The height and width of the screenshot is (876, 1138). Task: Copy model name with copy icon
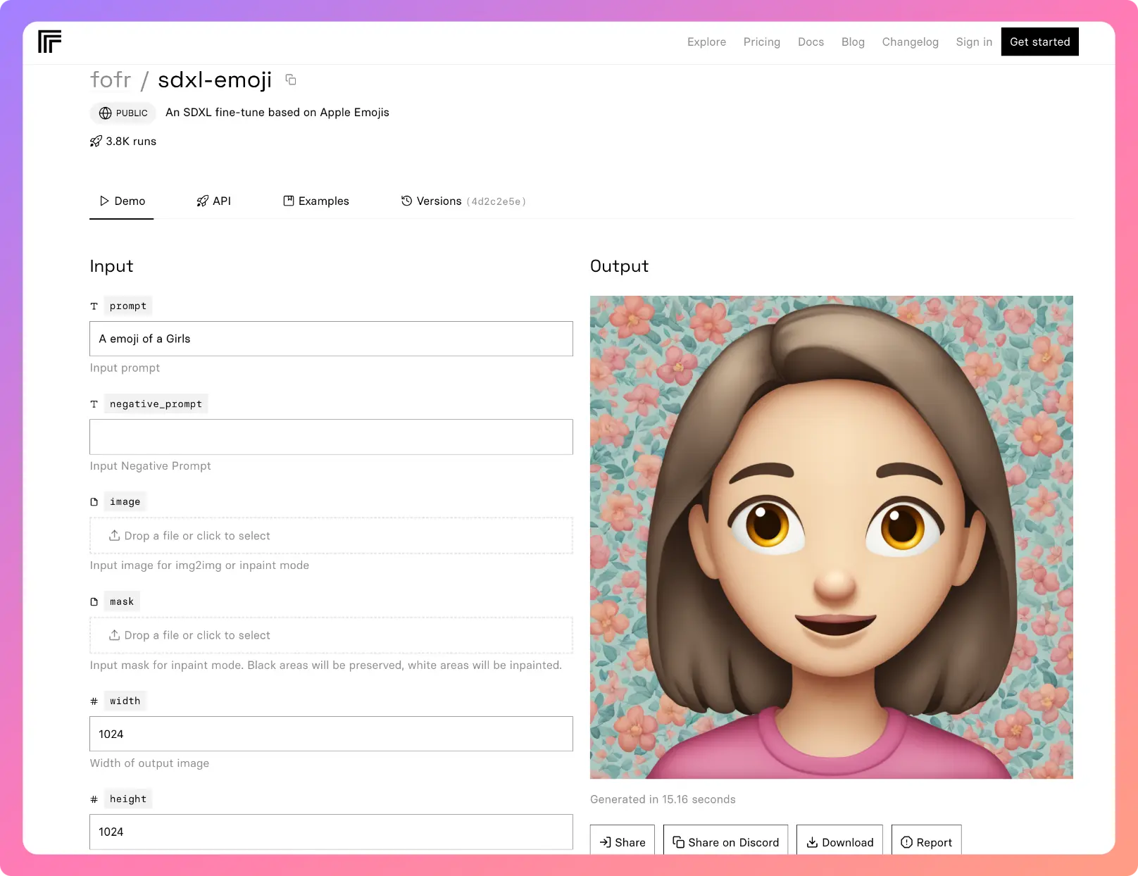291,80
